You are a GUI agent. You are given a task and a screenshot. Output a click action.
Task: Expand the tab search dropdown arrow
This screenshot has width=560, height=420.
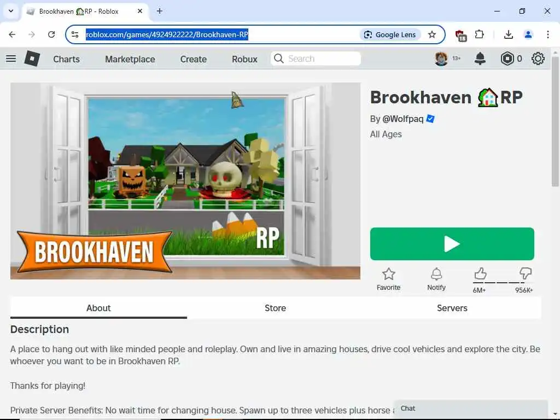pyautogui.click(x=11, y=11)
